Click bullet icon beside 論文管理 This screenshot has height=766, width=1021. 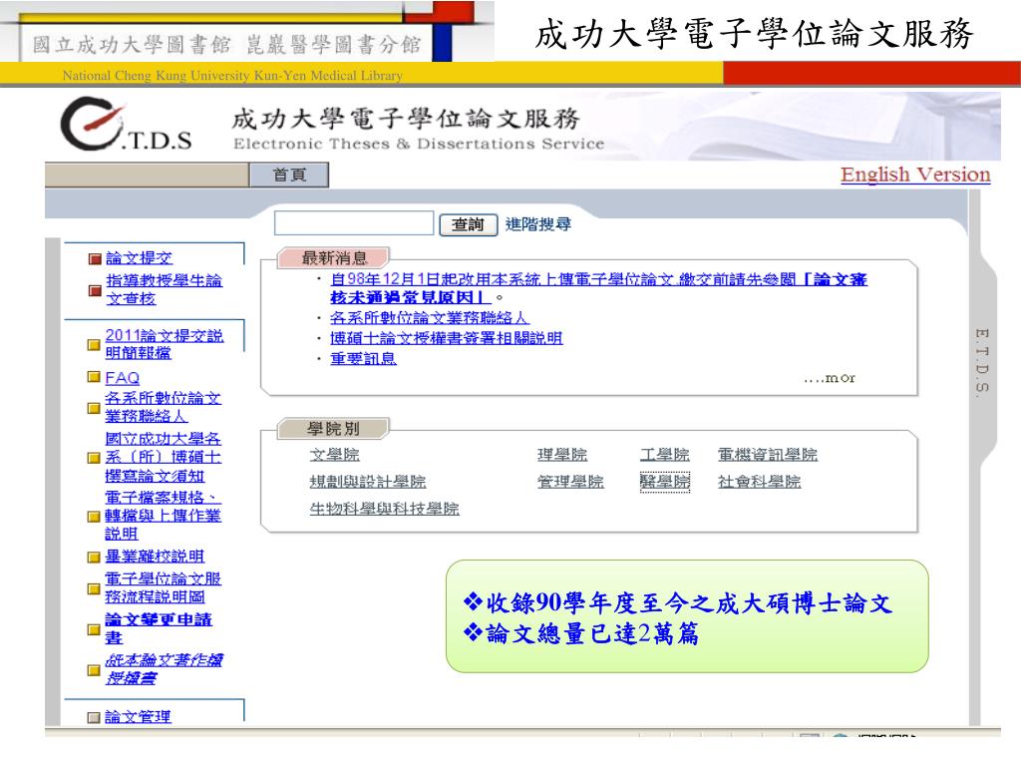pos(94,717)
